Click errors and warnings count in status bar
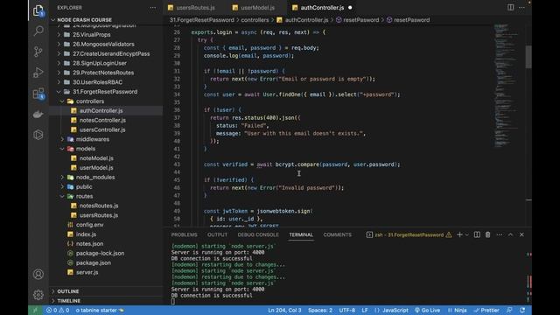Screen dimensions: 560x315 tap(58, 310)
